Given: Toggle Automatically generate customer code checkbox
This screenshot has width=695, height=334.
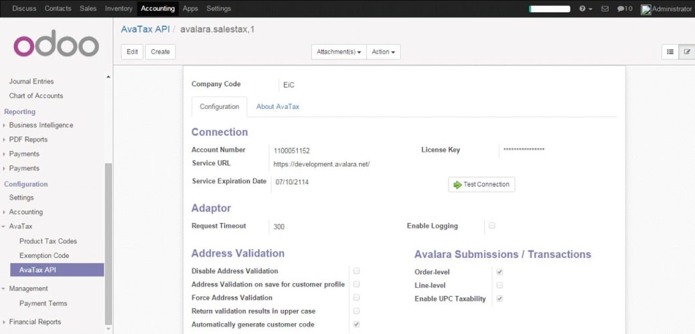Looking at the screenshot, I should tap(356, 324).
